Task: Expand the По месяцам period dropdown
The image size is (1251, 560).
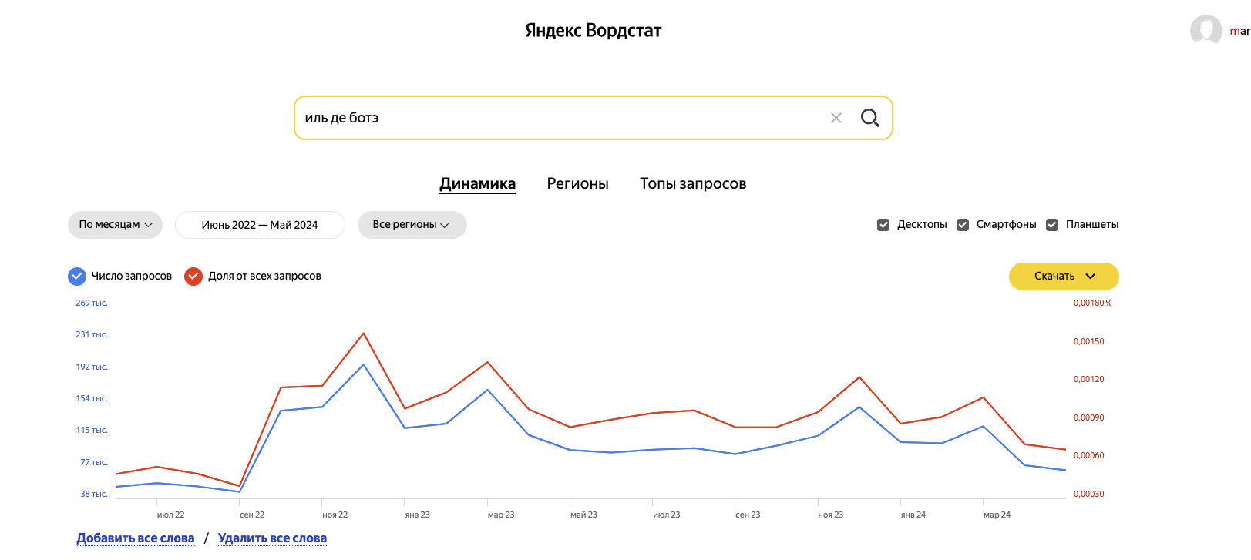Action: tap(116, 225)
